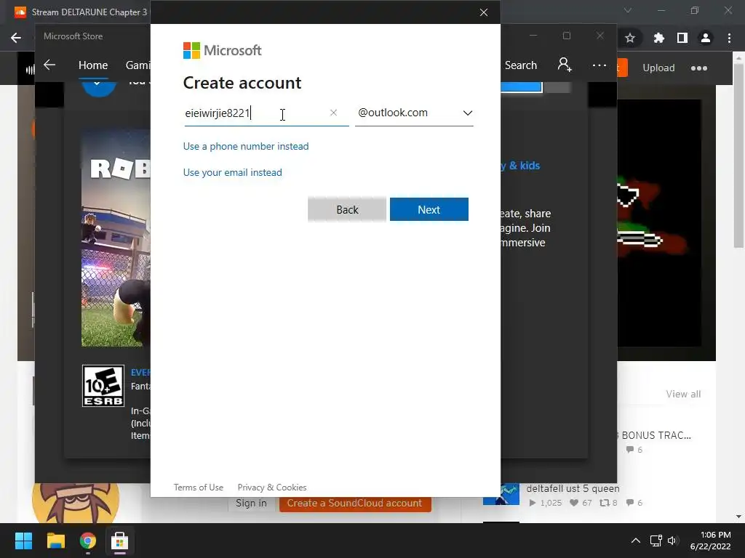745x558 pixels.
Task: Click the SoundCloud Upload link
Action: pyautogui.click(x=658, y=68)
